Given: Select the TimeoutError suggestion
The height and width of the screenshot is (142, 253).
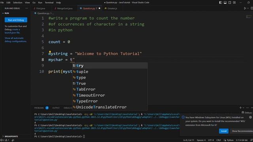Looking at the screenshot, I should click(x=110, y=95).
